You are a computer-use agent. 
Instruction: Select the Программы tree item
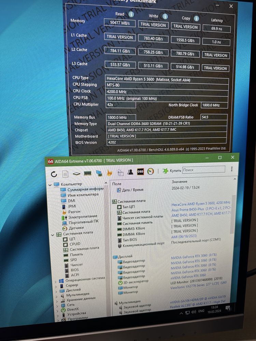[78, 319]
